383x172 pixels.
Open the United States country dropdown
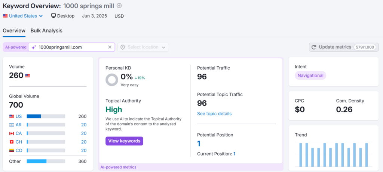[23, 16]
